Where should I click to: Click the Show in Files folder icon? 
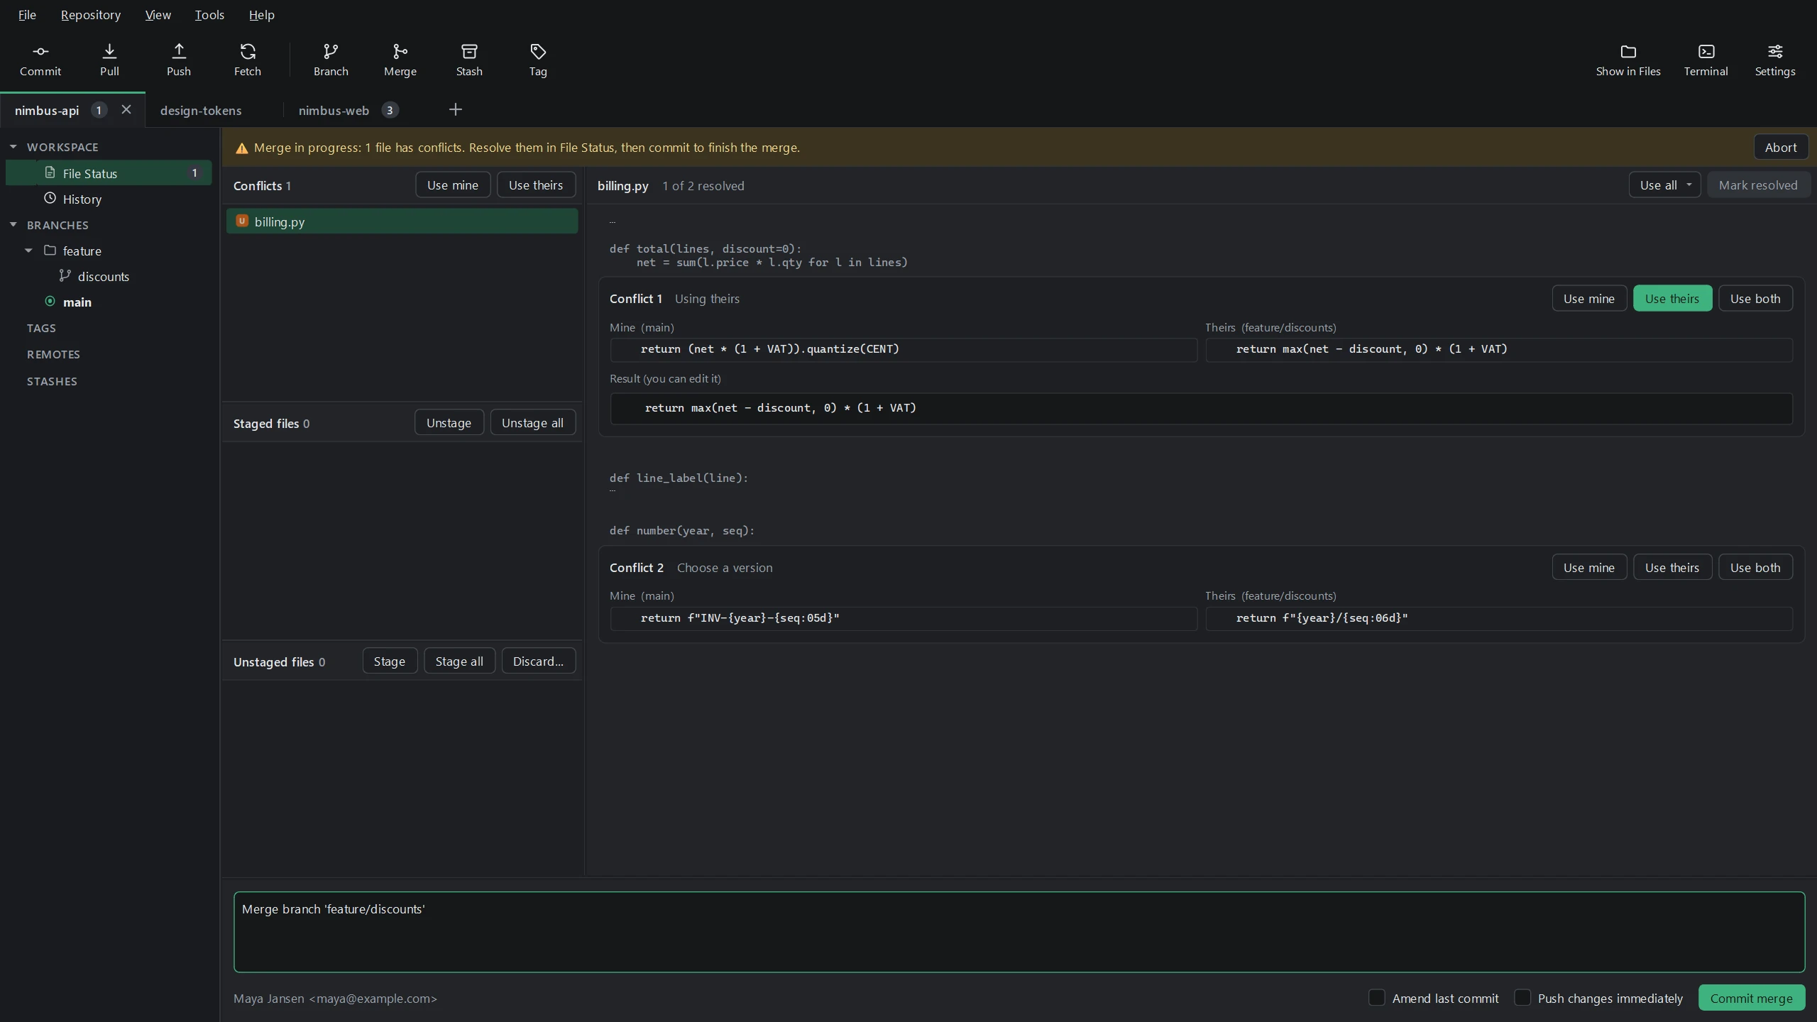(1628, 52)
